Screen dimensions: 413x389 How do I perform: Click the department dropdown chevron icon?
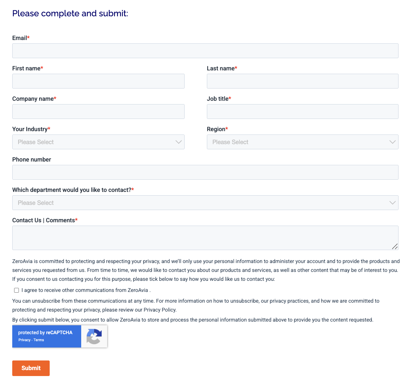[x=392, y=203]
